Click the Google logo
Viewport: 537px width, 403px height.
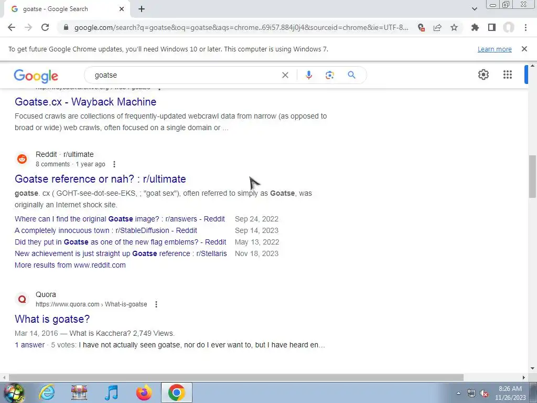(x=36, y=76)
